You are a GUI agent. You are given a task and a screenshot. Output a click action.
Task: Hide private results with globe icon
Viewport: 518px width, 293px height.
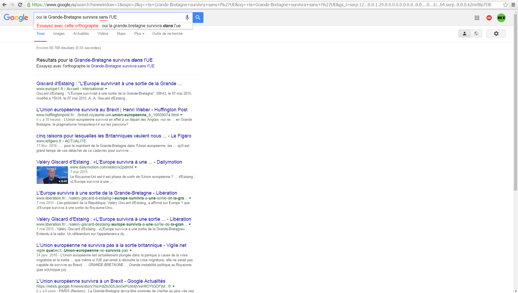pos(476,34)
